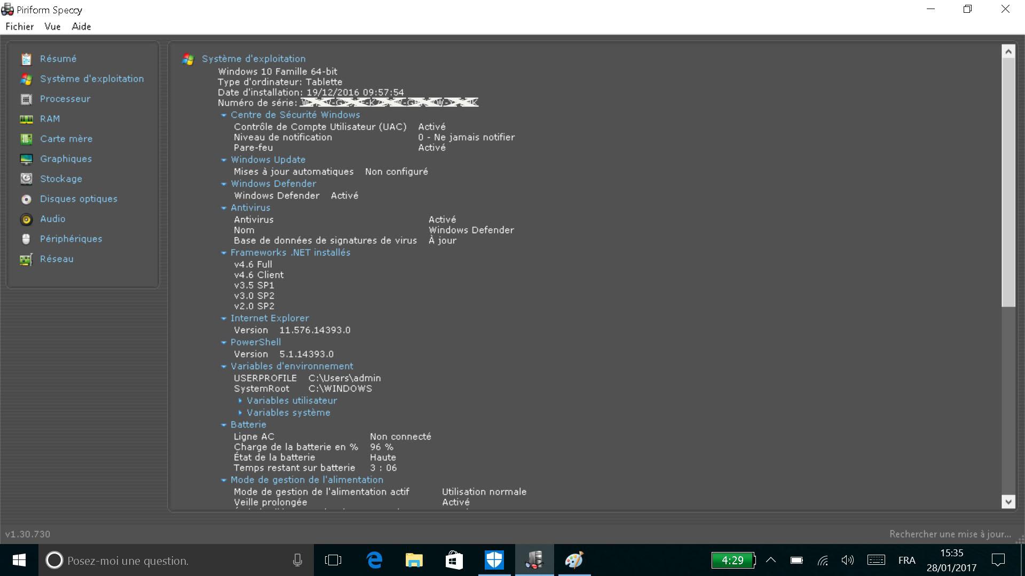Select the Graphiques monitor icon

(x=26, y=159)
